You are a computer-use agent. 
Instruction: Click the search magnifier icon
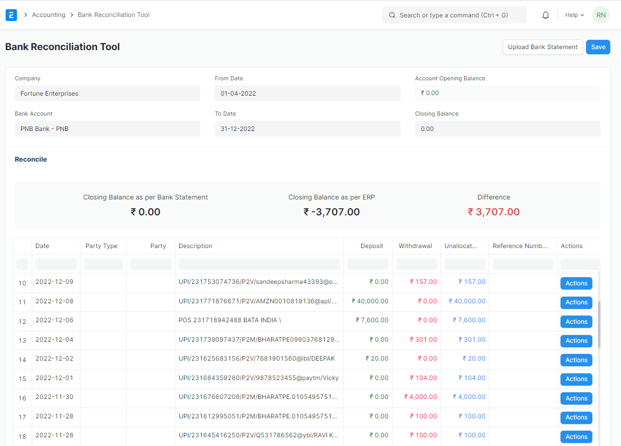click(x=392, y=15)
